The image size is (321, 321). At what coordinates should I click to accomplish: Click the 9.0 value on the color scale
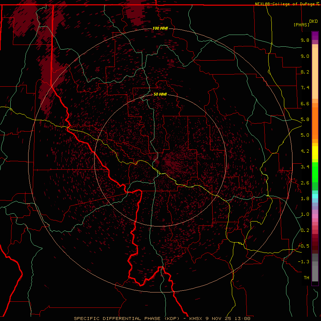pos(305,56)
